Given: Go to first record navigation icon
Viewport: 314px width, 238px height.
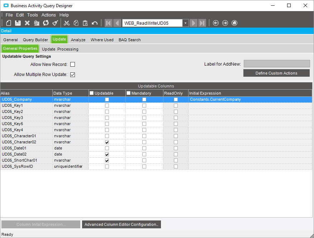Looking at the screenshot, I should [108, 23].
